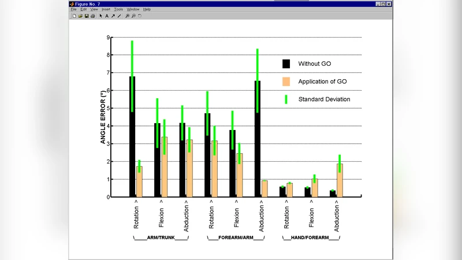Viewport: 462px width, 260px height.
Task: Click the y-axis tick label 9
Action: [108, 38]
